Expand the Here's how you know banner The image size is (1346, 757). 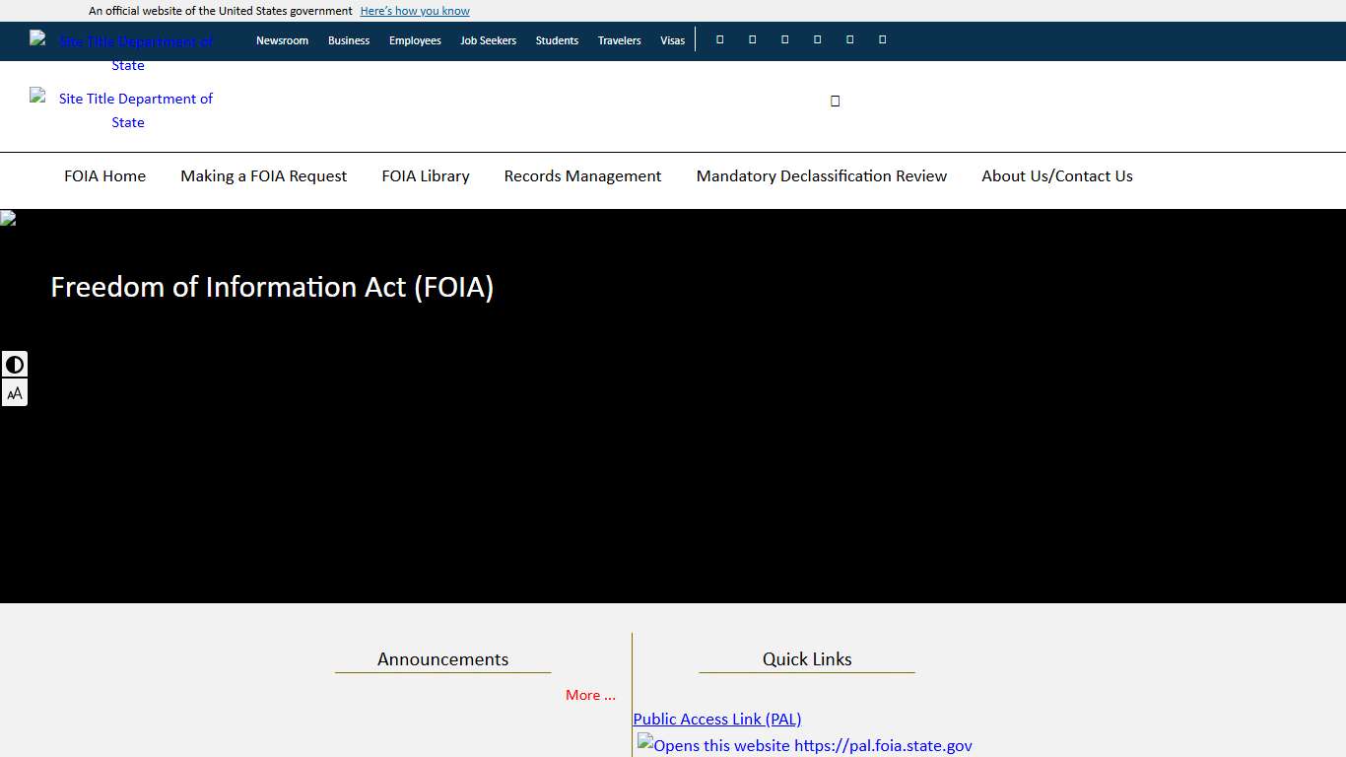(x=415, y=10)
